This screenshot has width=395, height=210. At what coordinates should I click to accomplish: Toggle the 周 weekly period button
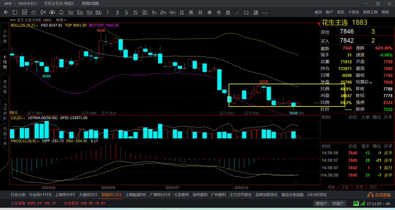click(191, 12)
